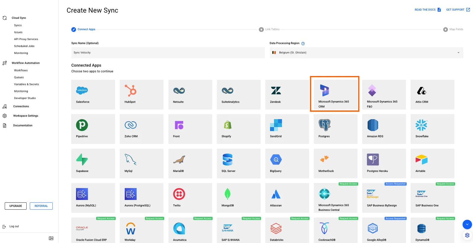Log out from the sidebar
The width and height of the screenshot is (473, 243).
pos(11,226)
